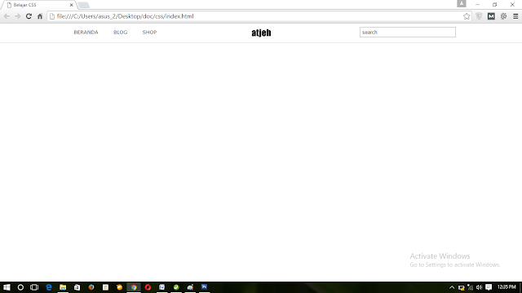
Task: Open the Windows Start menu
Action: 7,287
